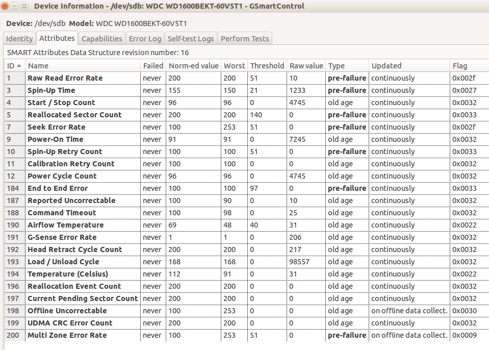This screenshot has height=350, width=489.
Task: Sort by the Failed column header
Action: 153,66
